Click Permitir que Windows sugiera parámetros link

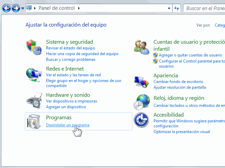(189, 124)
